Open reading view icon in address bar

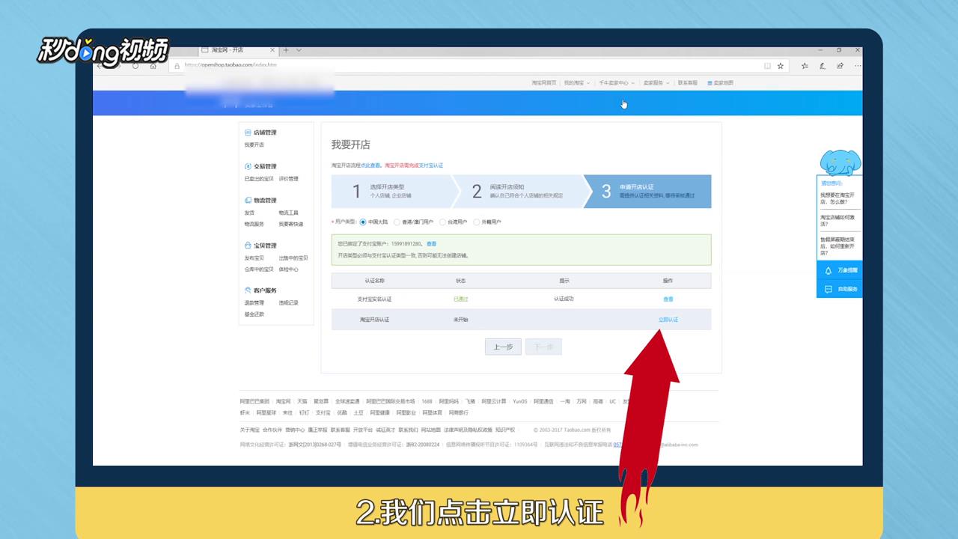coord(766,66)
